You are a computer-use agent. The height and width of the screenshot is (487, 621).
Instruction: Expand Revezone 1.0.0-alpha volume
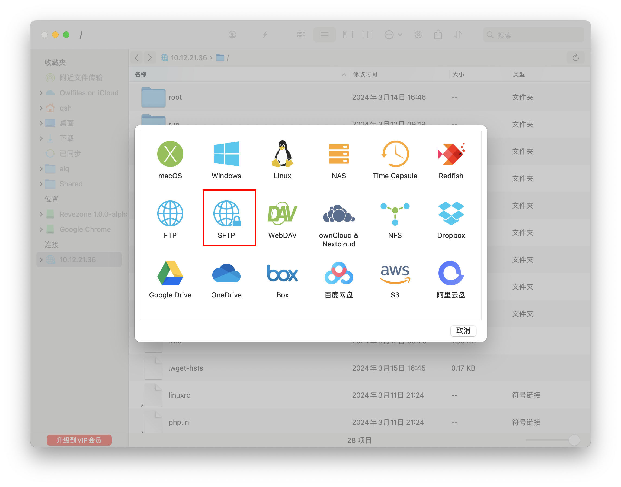[41, 214]
